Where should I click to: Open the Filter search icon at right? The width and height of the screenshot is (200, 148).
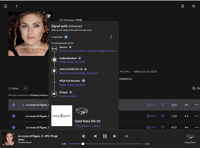194,88
